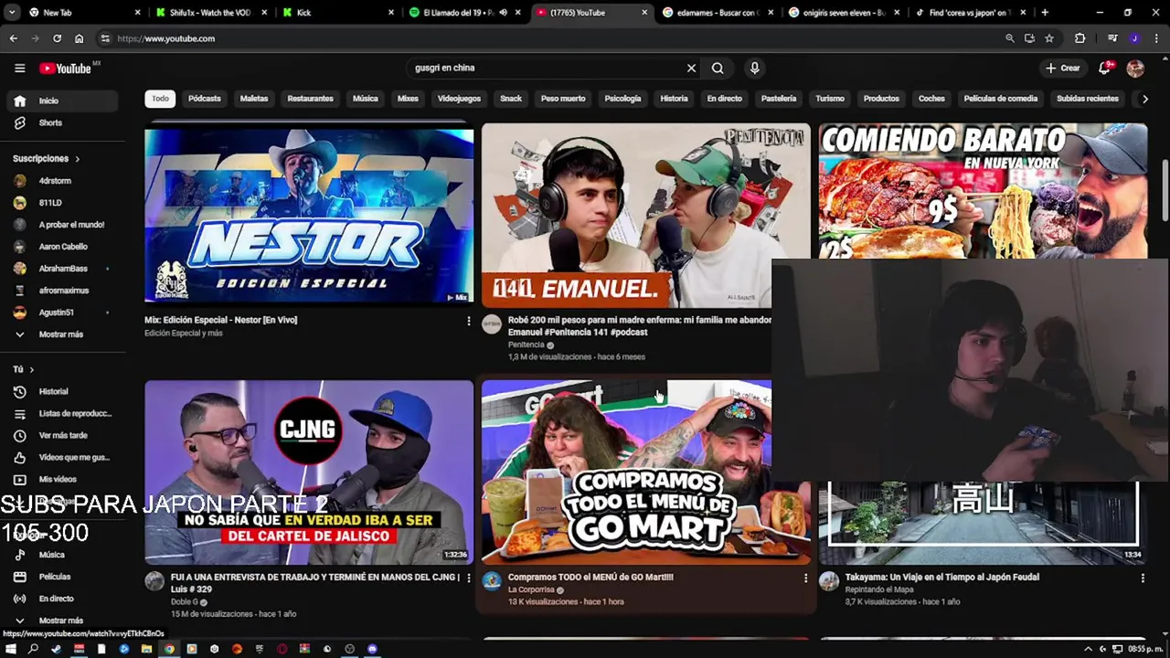Open the account avatar menu
The image size is (1170, 658).
click(x=1135, y=69)
